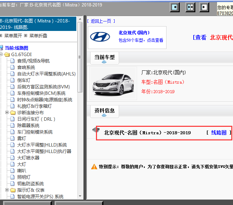This screenshot has width=233, height=205.
Task: Click the 菜单展开 text option
Action: (x=13, y=36)
